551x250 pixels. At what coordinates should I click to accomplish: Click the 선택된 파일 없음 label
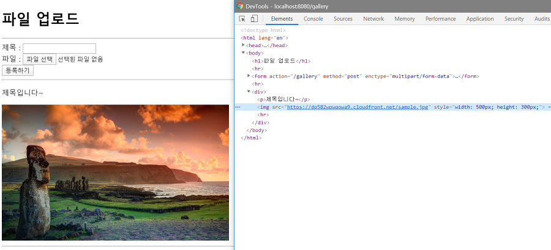tap(80, 59)
